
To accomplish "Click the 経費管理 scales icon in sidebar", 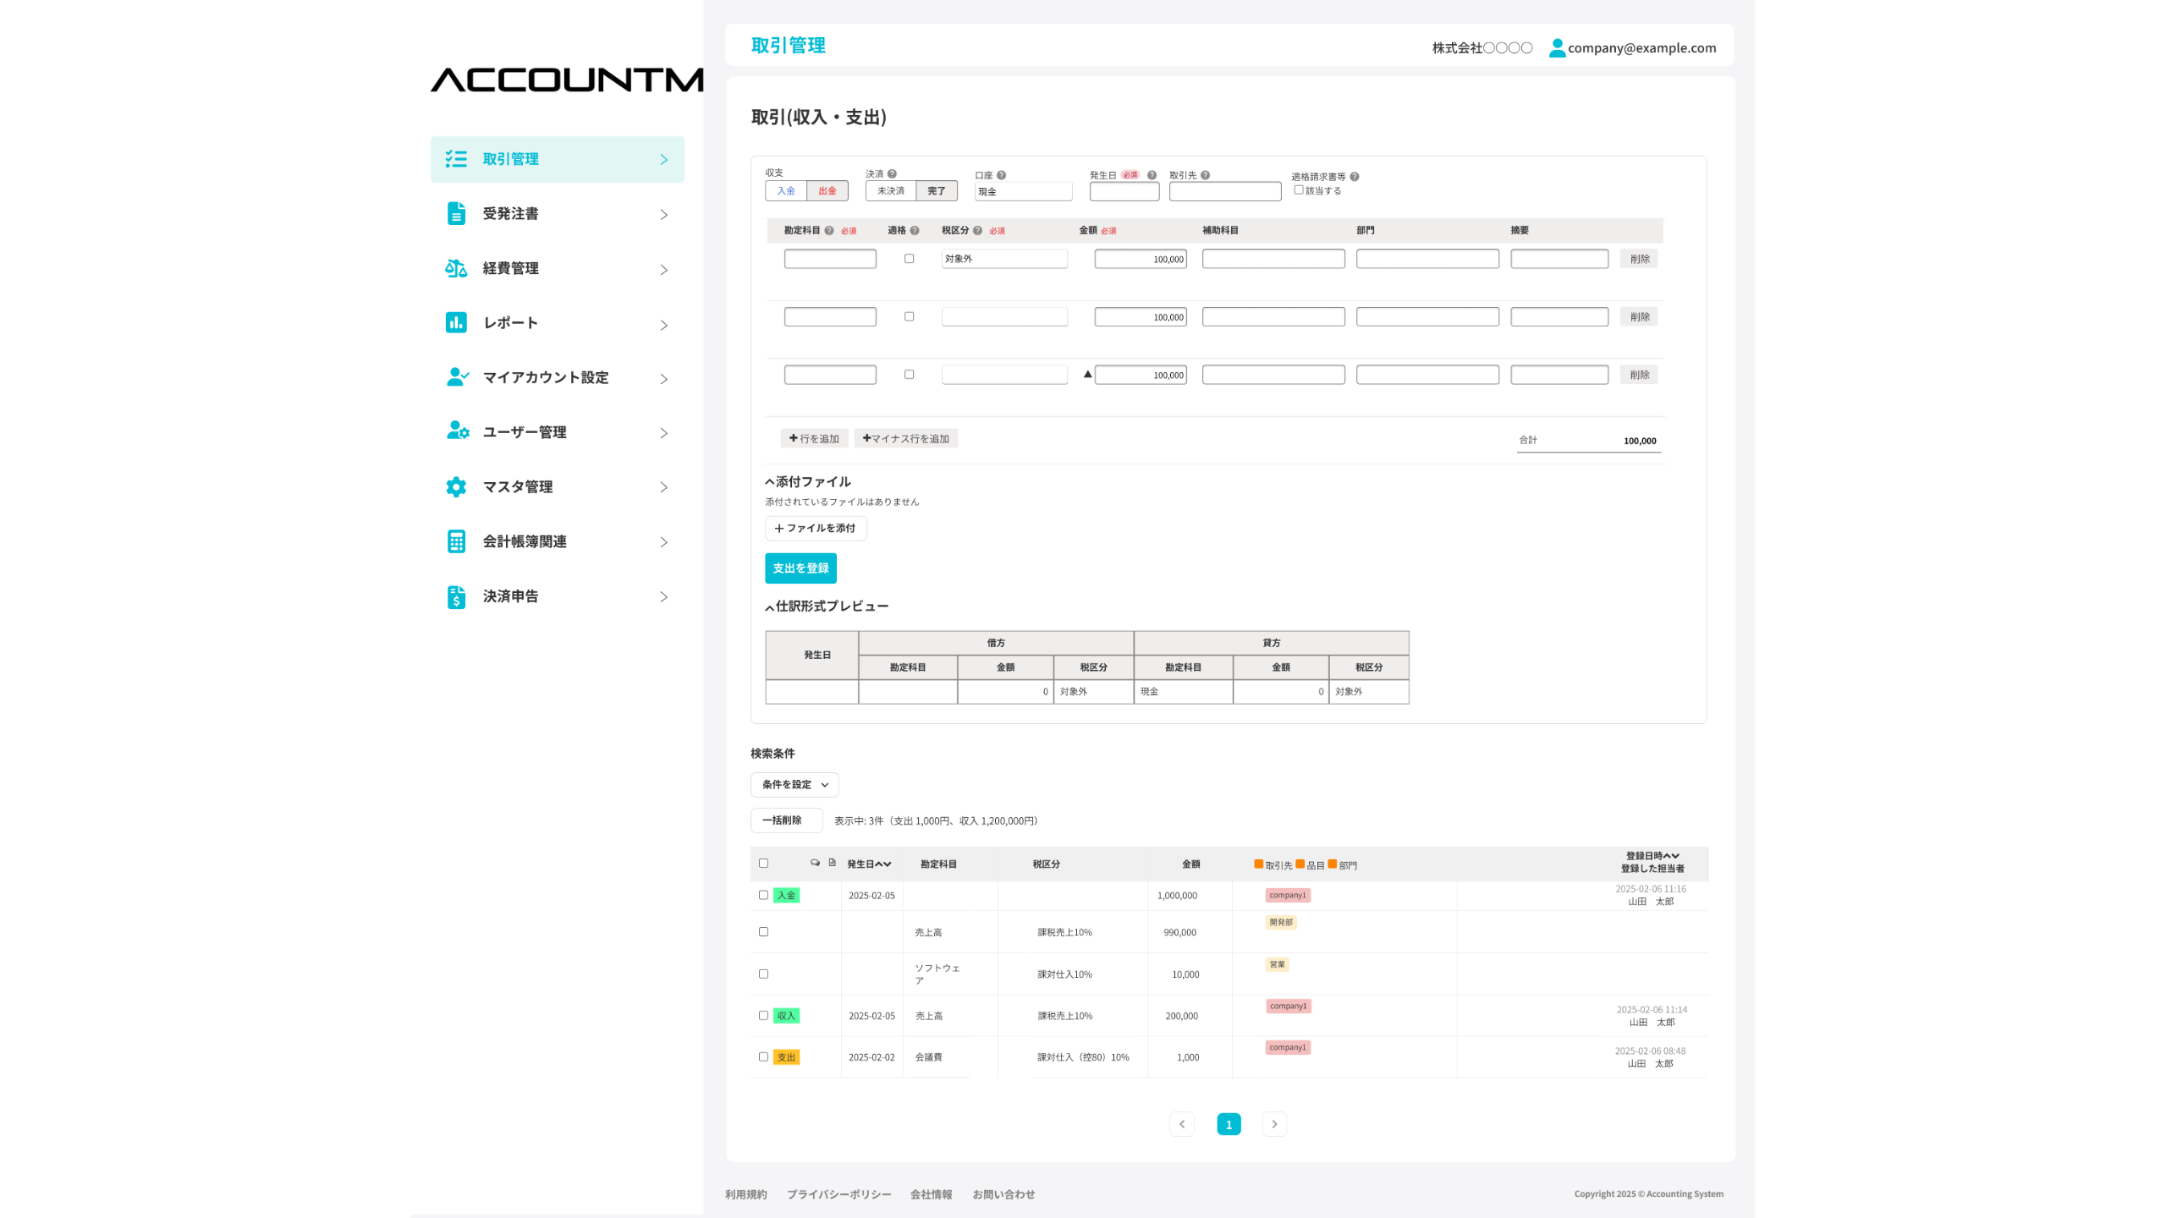I will coord(456,268).
